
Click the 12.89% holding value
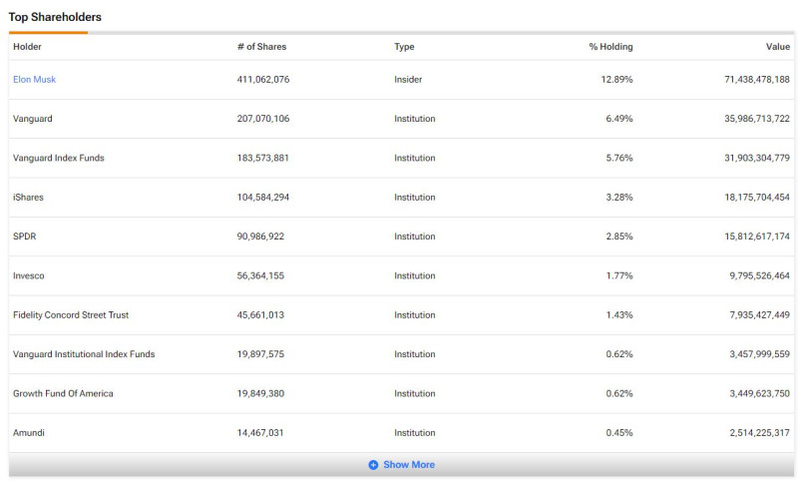616,80
